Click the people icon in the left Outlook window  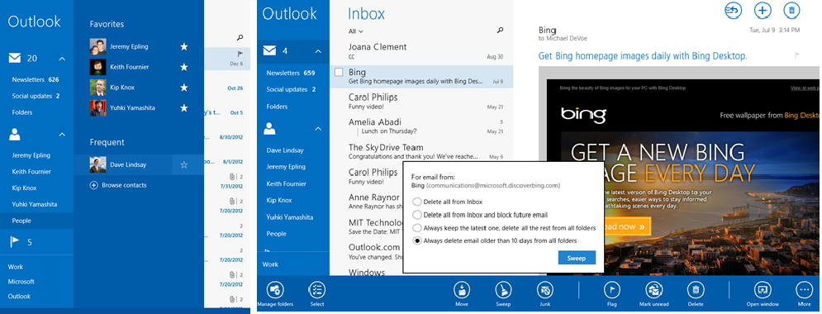[15, 135]
